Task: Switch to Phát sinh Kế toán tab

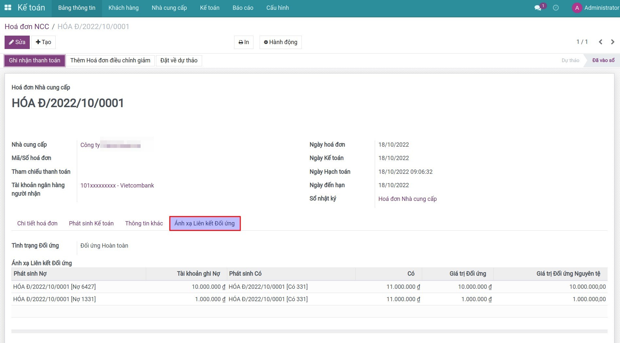Action: [91, 223]
